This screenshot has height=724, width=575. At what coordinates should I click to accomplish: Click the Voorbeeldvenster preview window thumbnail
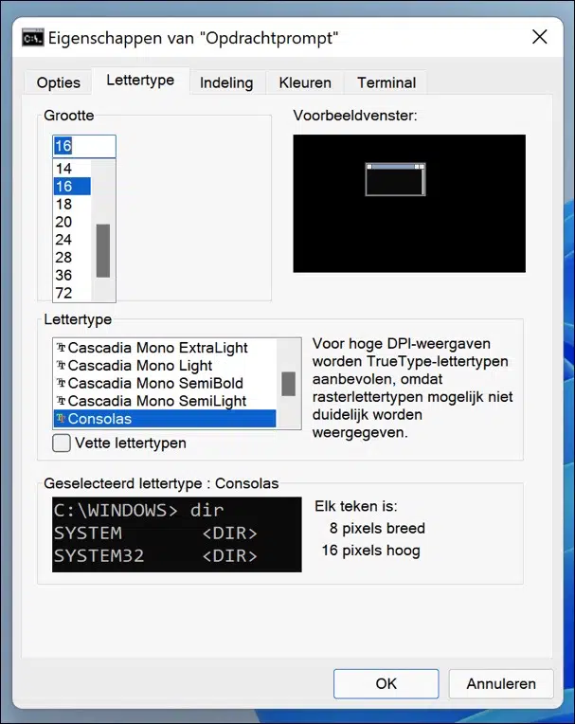pyautogui.click(x=395, y=179)
